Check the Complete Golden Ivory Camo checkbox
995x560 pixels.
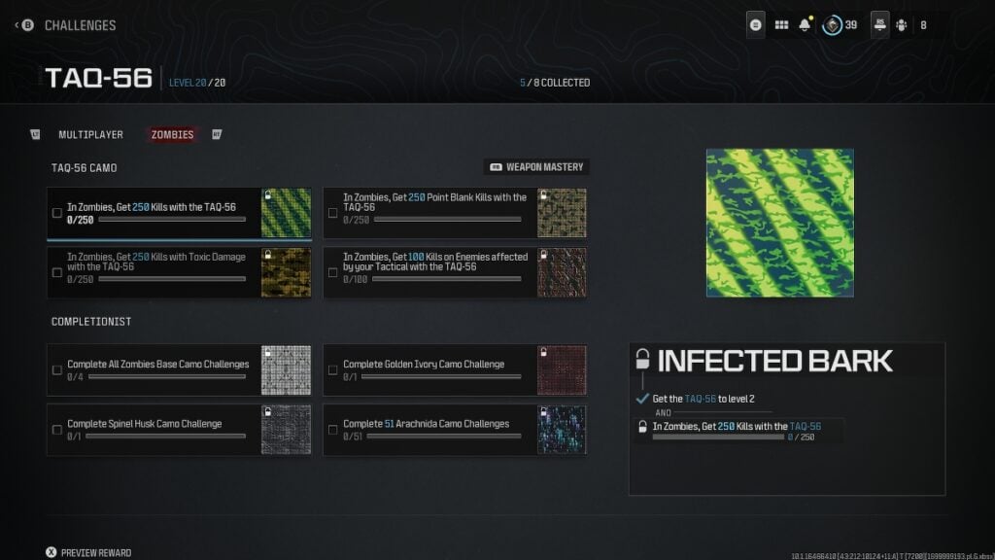(335, 368)
